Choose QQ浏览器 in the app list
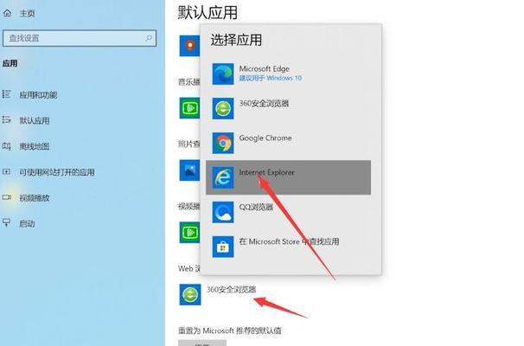The image size is (524, 346). [289, 212]
